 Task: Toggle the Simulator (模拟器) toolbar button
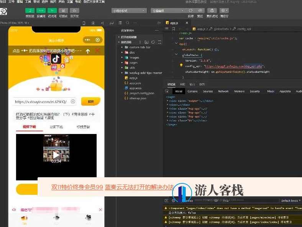click(30, 11)
